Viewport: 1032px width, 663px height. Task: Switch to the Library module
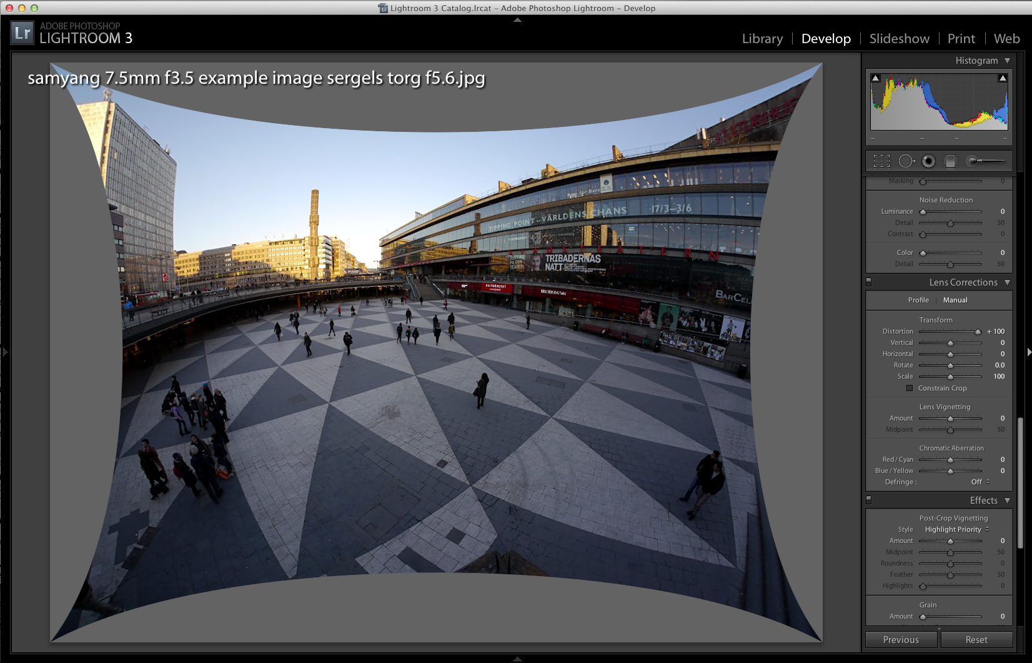coord(762,39)
